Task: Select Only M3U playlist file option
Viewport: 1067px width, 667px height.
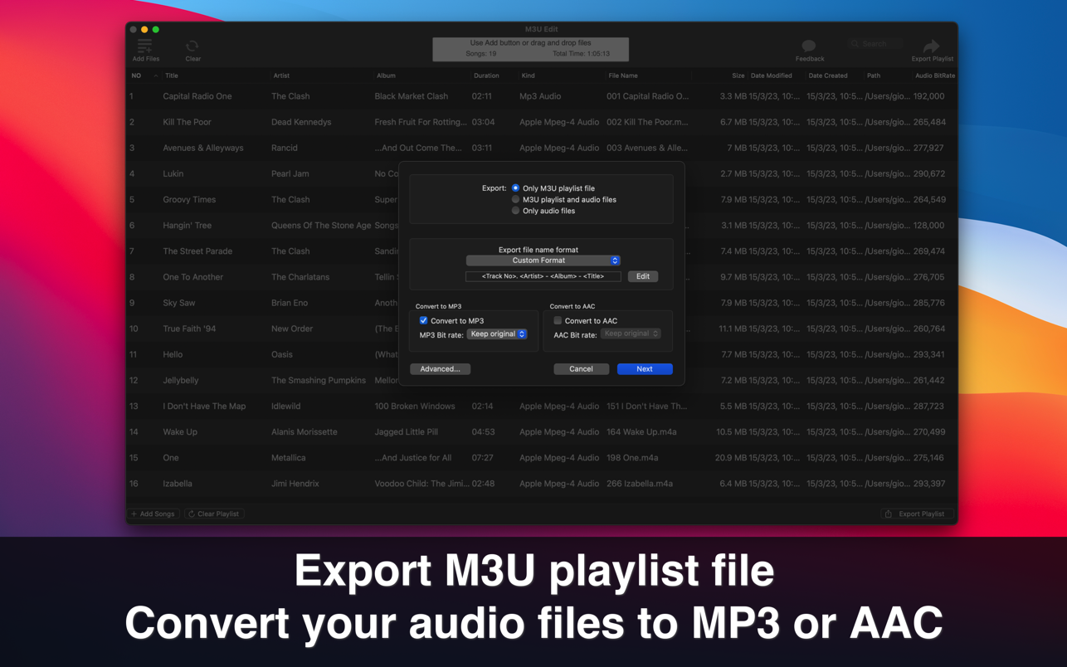Action: pyautogui.click(x=516, y=188)
